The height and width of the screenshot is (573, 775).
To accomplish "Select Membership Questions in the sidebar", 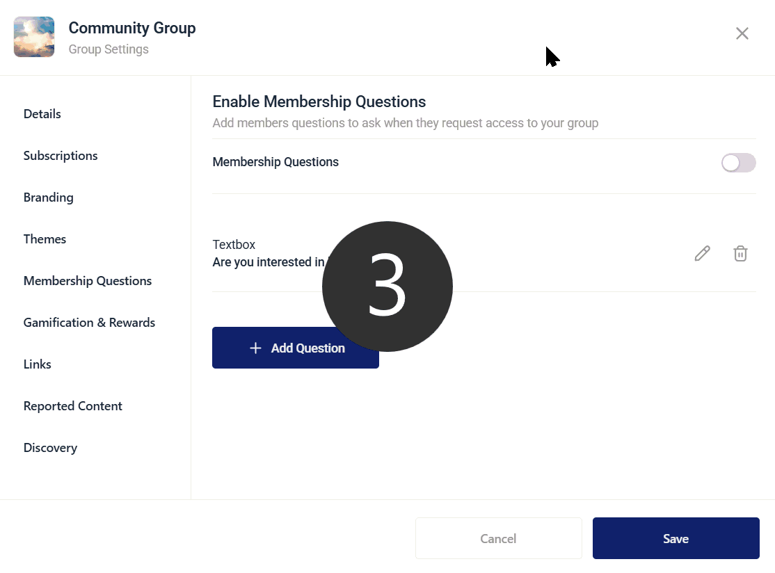I will coord(88,281).
